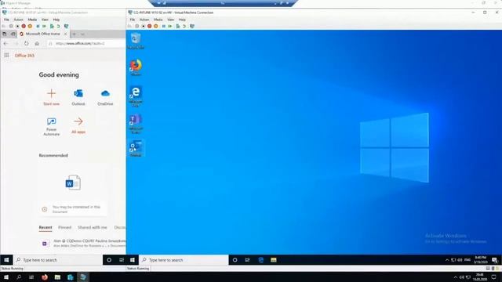Click red Shut Down icon in left VM toolbar
This screenshot has height=282, width=502.
point(24,26)
